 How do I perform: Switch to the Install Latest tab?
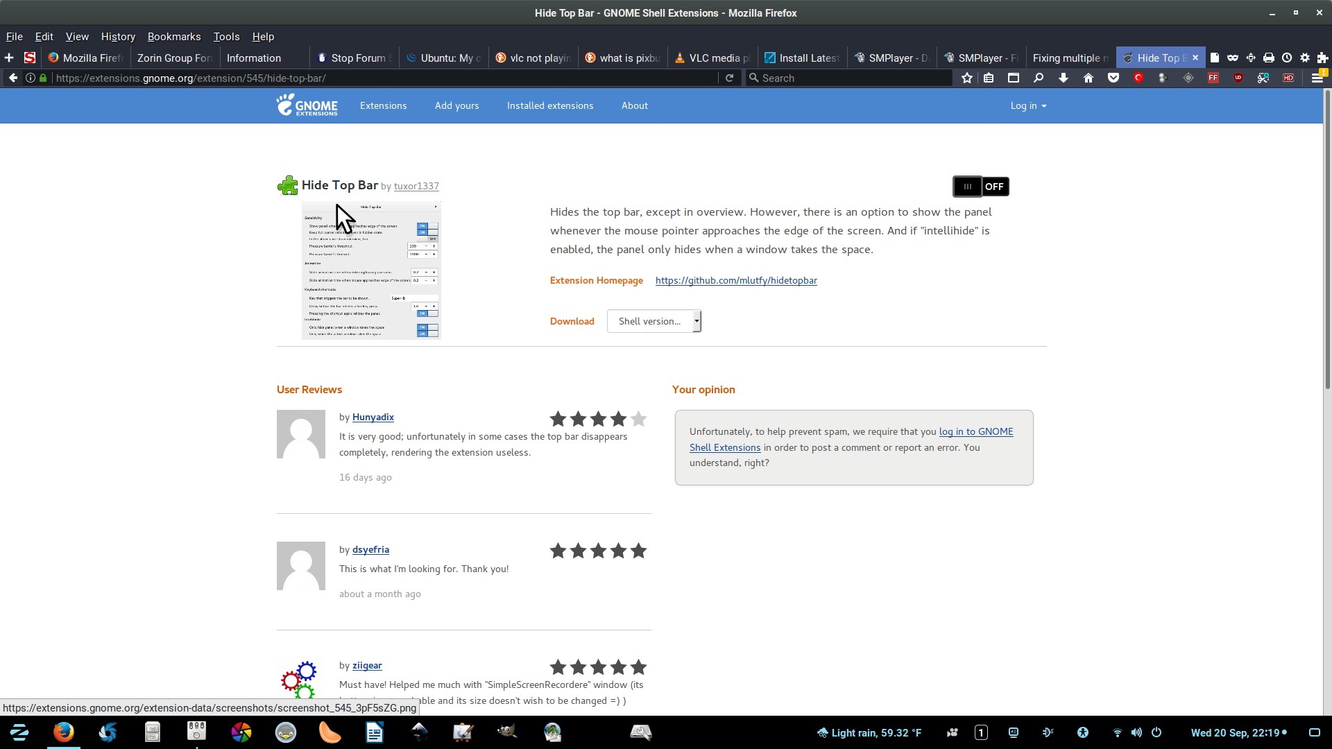click(x=802, y=58)
